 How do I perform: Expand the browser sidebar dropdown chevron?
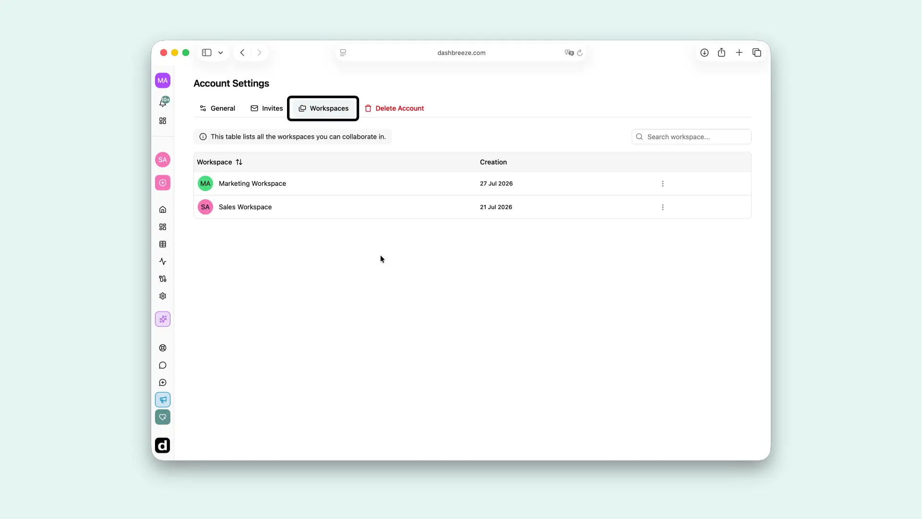pos(221,53)
